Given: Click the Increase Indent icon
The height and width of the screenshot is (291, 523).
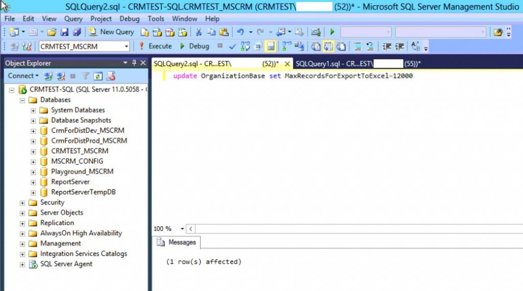Looking at the screenshot, I should [x=399, y=46].
